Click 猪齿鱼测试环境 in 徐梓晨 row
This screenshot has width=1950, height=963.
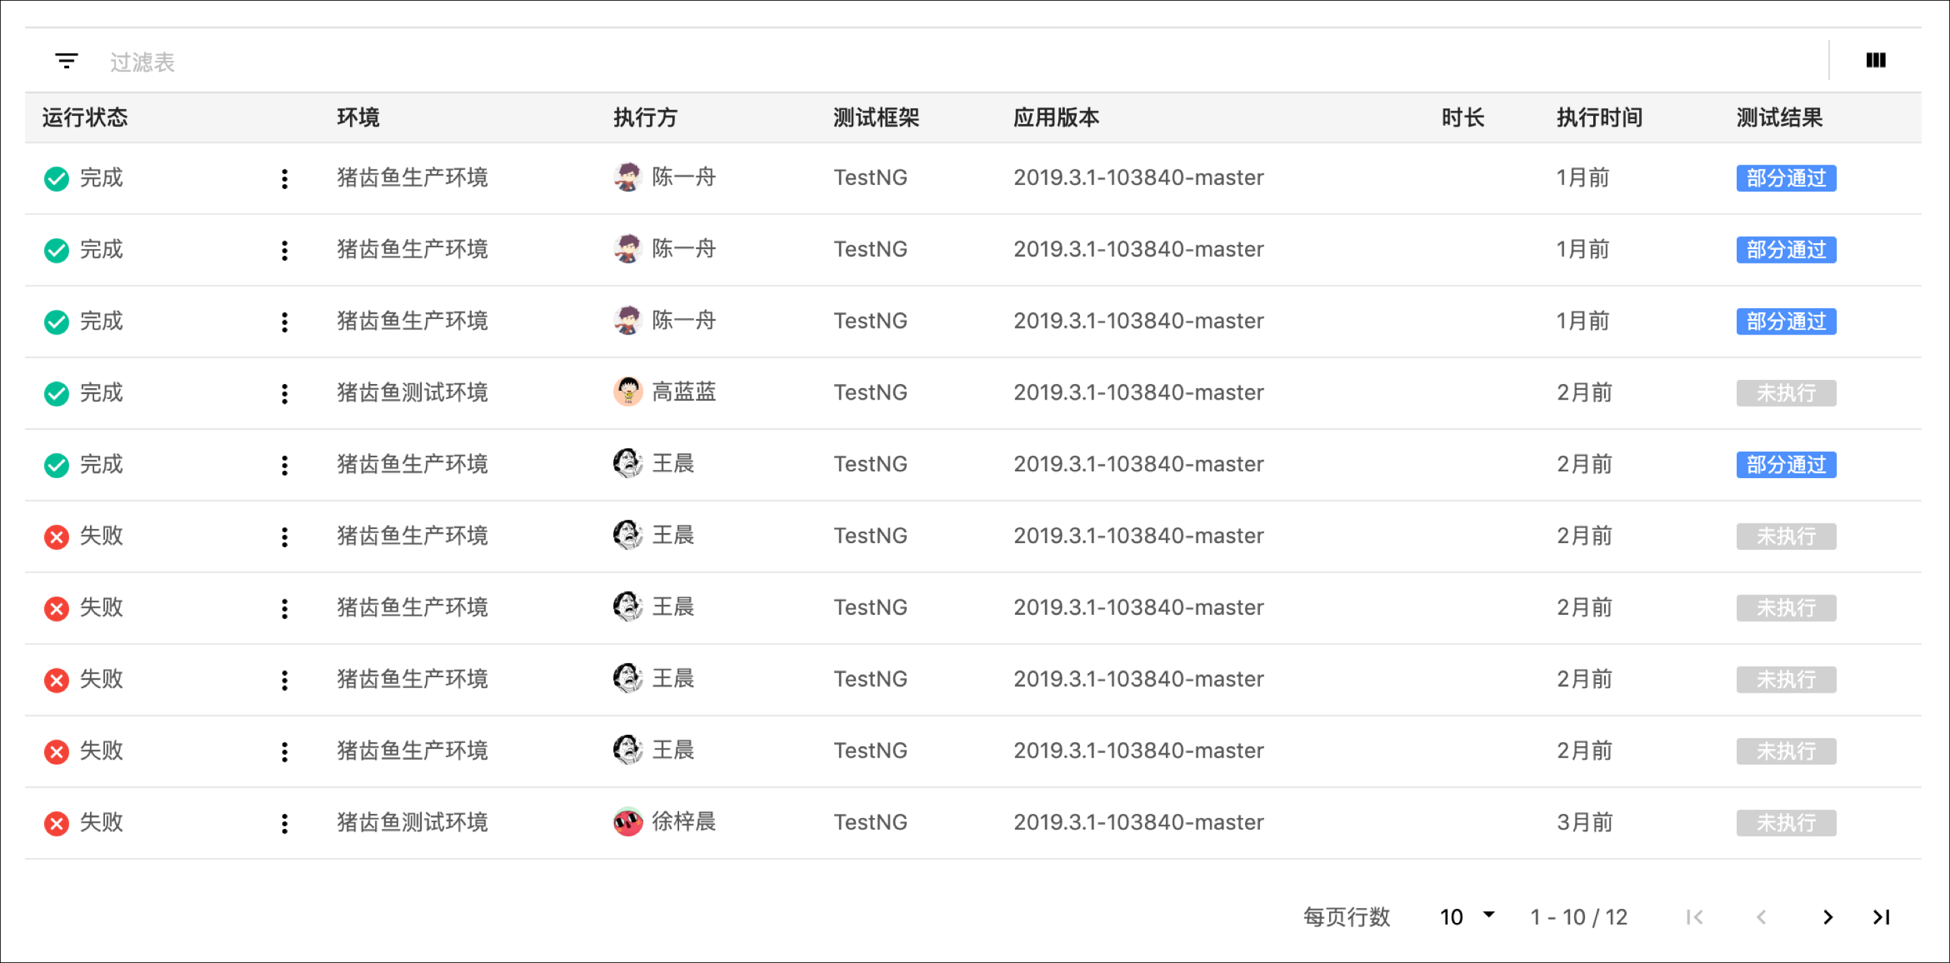click(x=412, y=821)
